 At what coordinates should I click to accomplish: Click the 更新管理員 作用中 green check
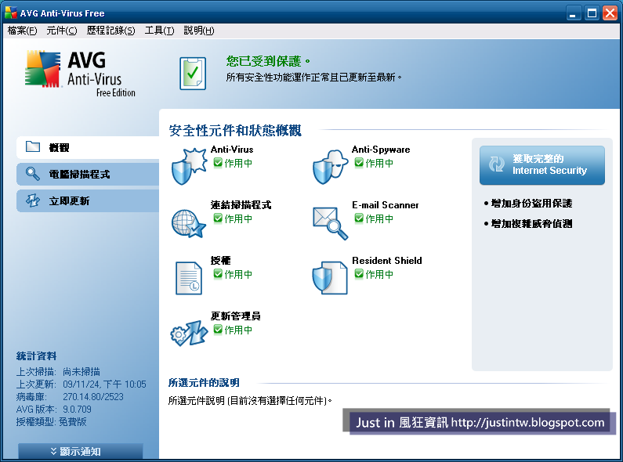218,329
